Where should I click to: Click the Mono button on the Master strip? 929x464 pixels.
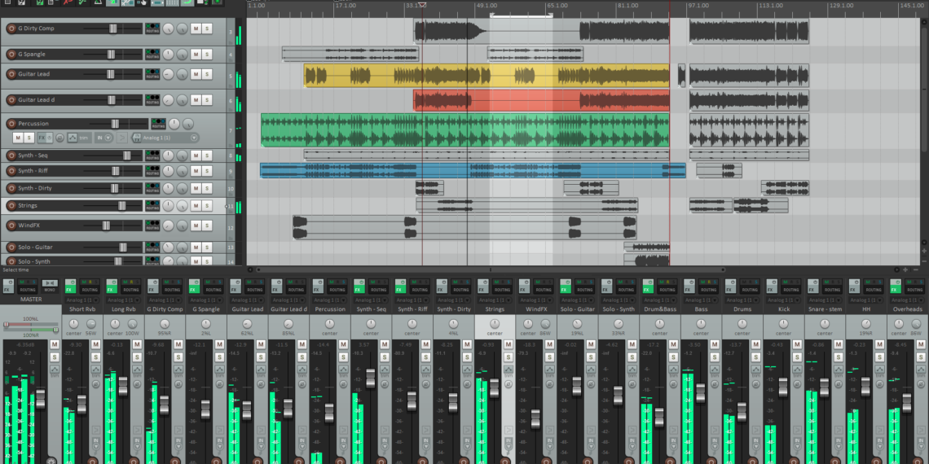point(49,289)
